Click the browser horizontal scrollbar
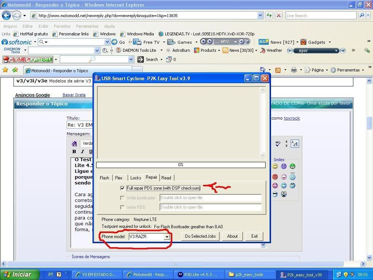Screen dimensions: 373x280 [175, 264]
